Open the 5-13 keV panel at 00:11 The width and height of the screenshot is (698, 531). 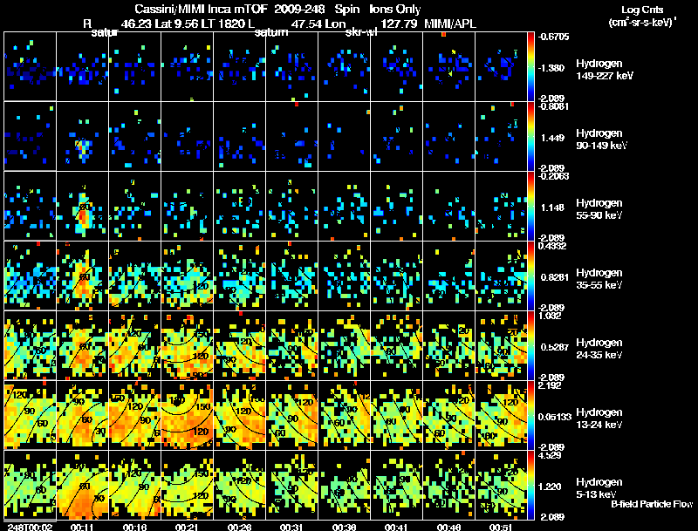tap(82, 485)
